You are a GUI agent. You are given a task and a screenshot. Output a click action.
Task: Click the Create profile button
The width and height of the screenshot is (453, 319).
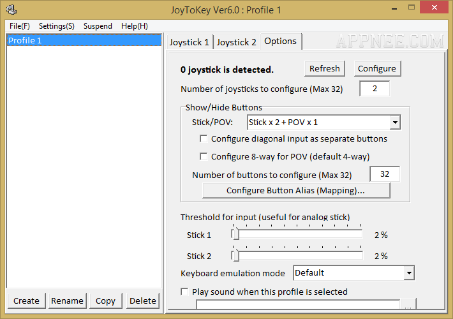26,300
